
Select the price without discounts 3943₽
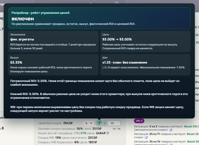pyautogui.click(x=68, y=123)
